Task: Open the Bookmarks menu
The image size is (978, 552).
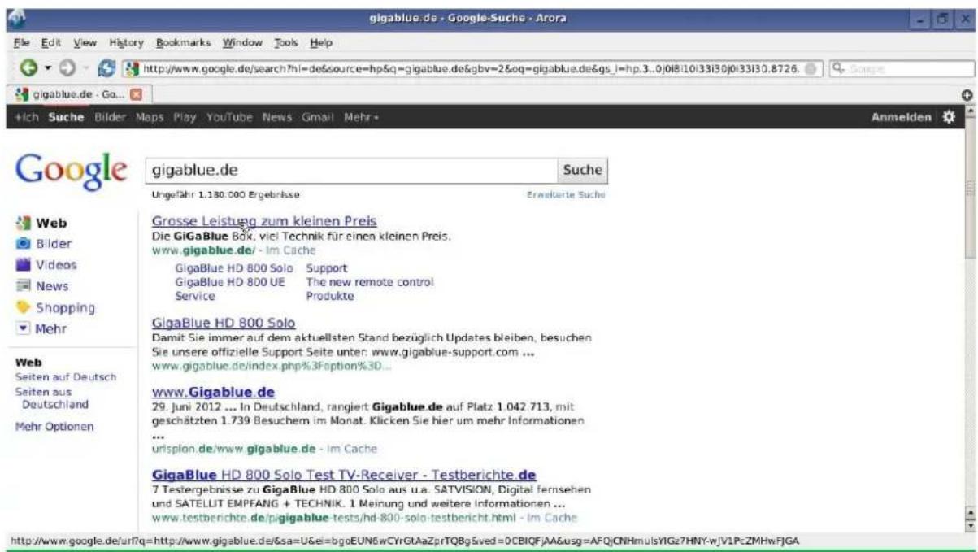Action: pyautogui.click(x=183, y=41)
